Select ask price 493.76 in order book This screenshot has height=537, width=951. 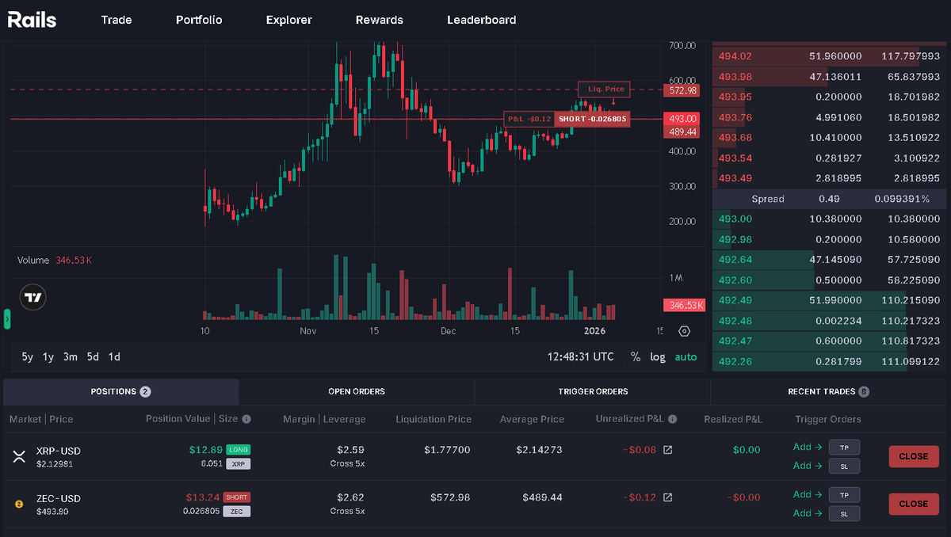click(x=735, y=117)
